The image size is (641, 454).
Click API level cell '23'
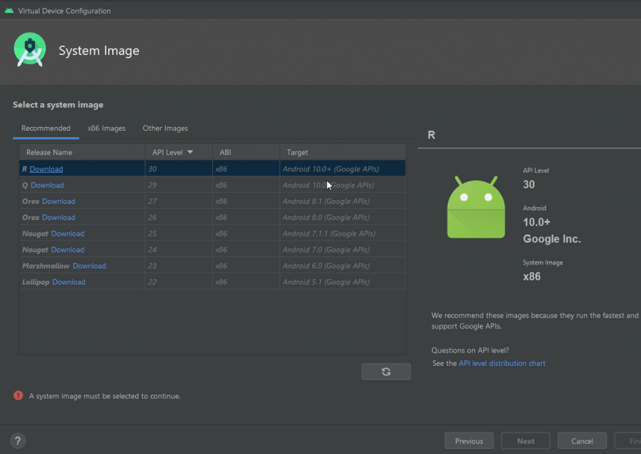178,266
